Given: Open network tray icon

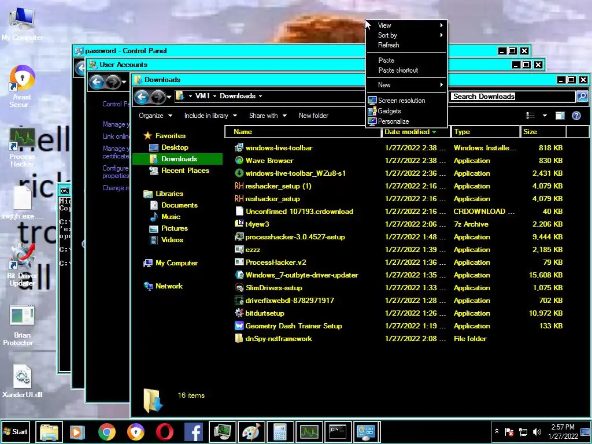Looking at the screenshot, I should click(523, 431).
